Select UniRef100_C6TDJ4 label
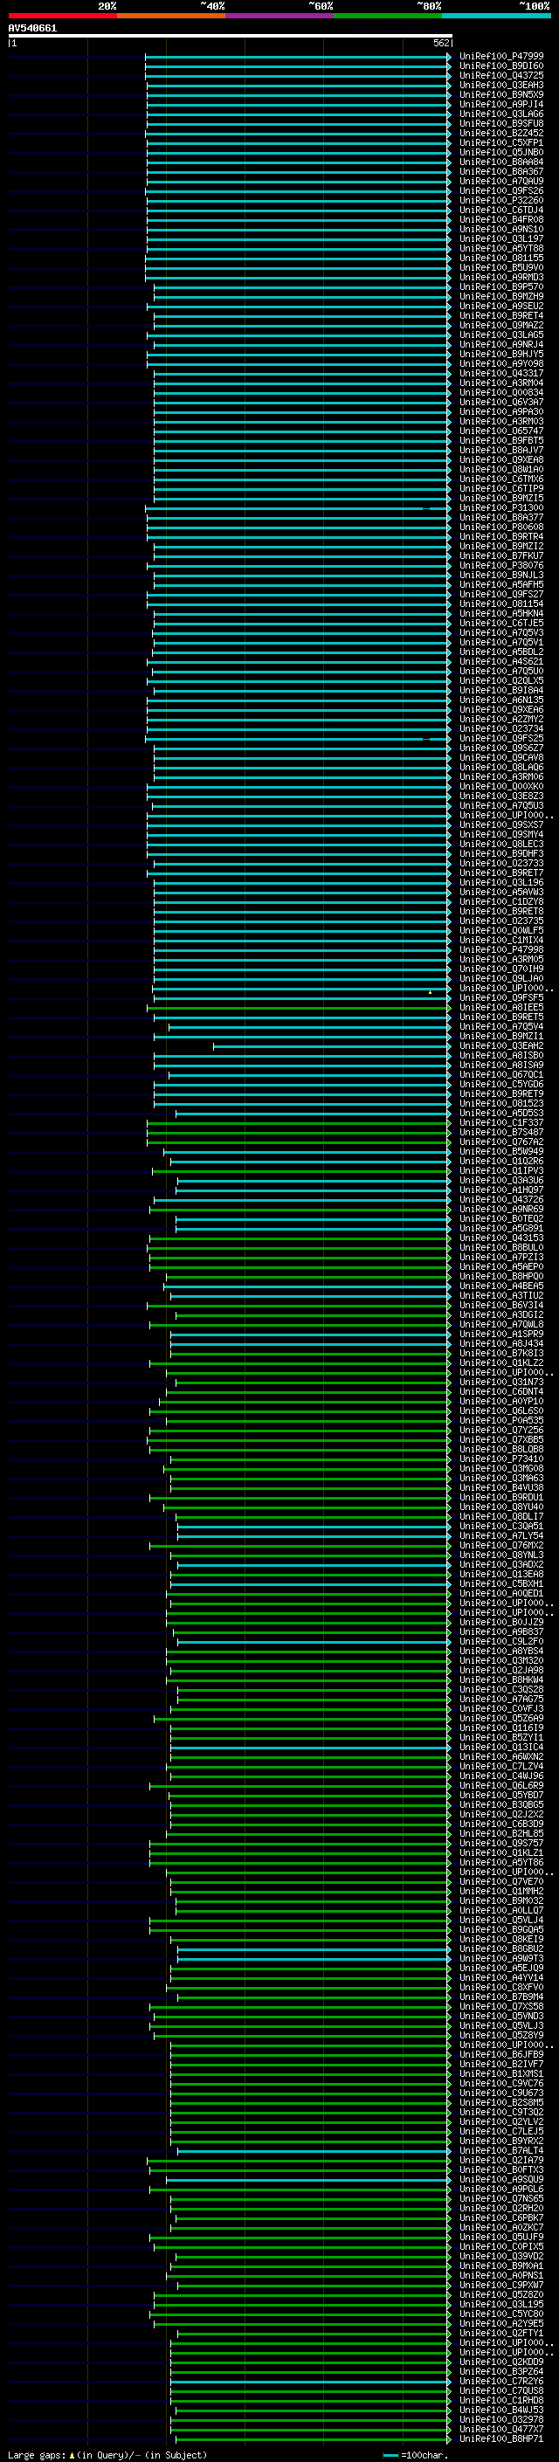Image resolution: width=559 pixels, height=2462 pixels. (501, 210)
